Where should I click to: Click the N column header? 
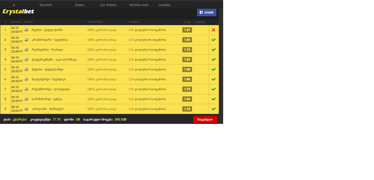coord(14,5)
